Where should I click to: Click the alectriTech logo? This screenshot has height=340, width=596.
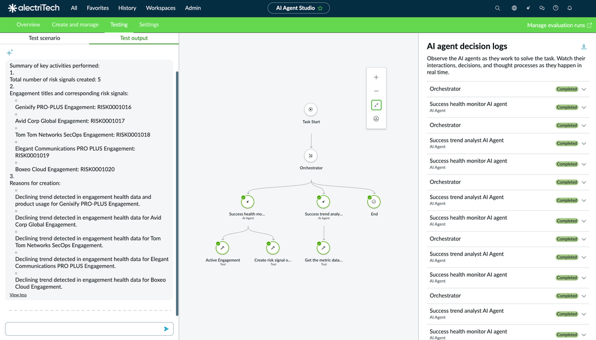point(34,8)
